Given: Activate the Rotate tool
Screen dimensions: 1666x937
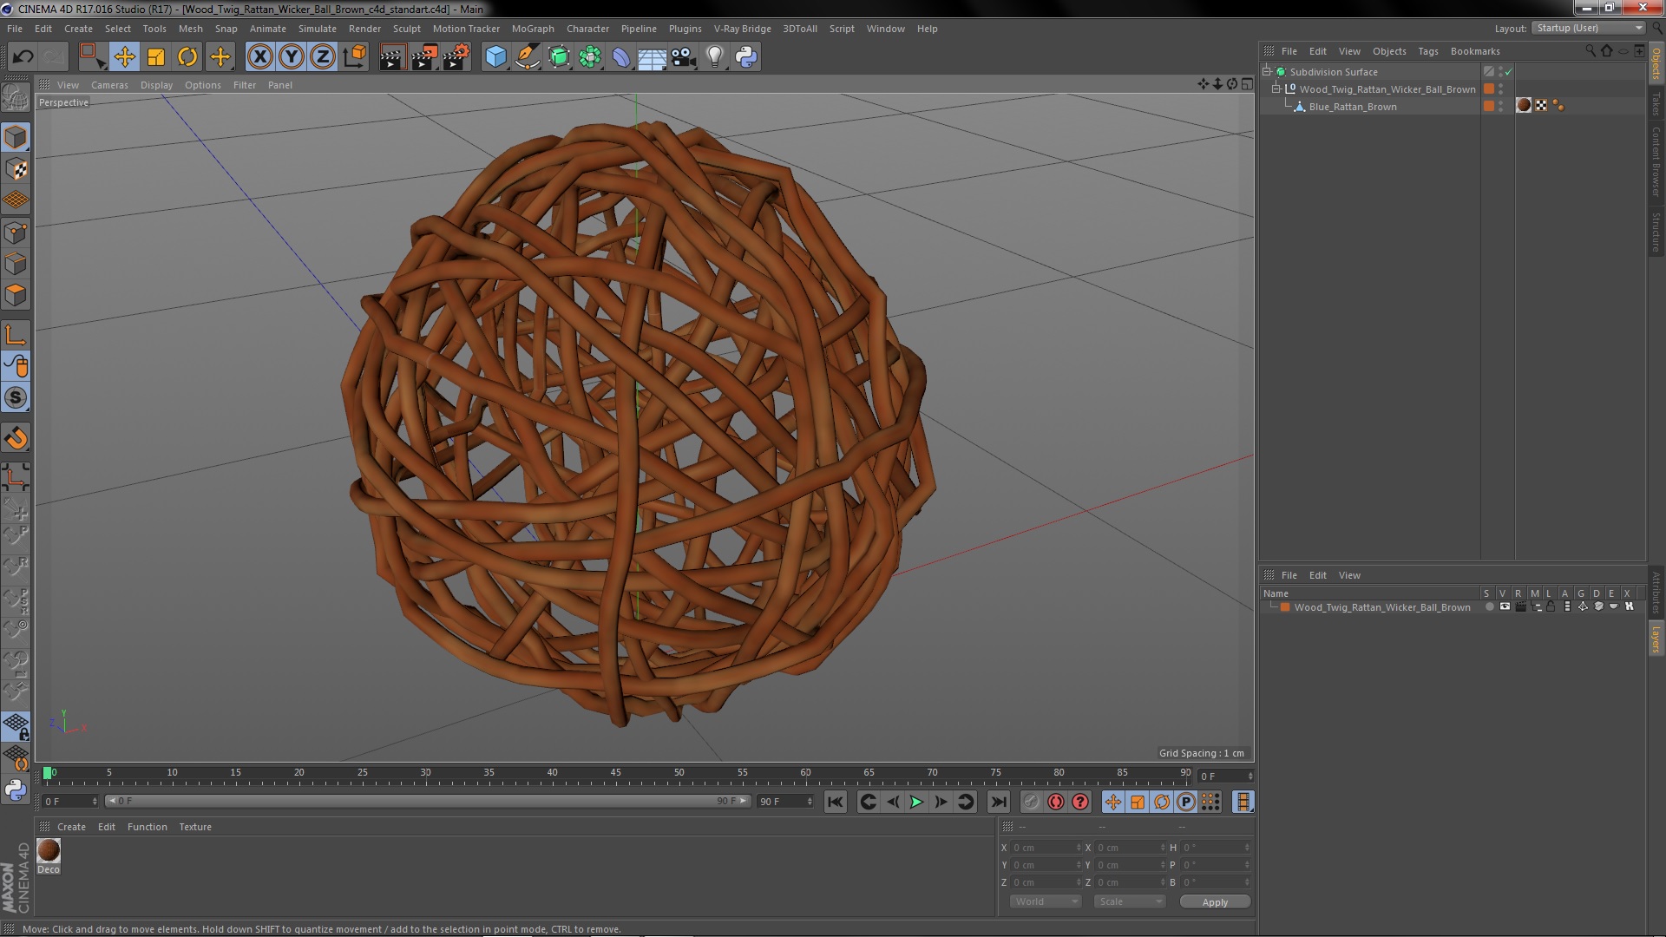Looking at the screenshot, I should coord(187,57).
